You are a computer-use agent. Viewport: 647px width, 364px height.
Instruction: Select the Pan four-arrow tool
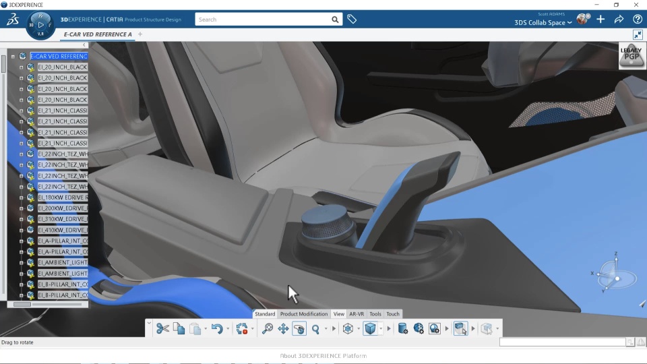(283, 328)
